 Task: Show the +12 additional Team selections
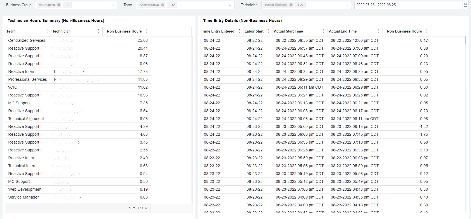172,5
